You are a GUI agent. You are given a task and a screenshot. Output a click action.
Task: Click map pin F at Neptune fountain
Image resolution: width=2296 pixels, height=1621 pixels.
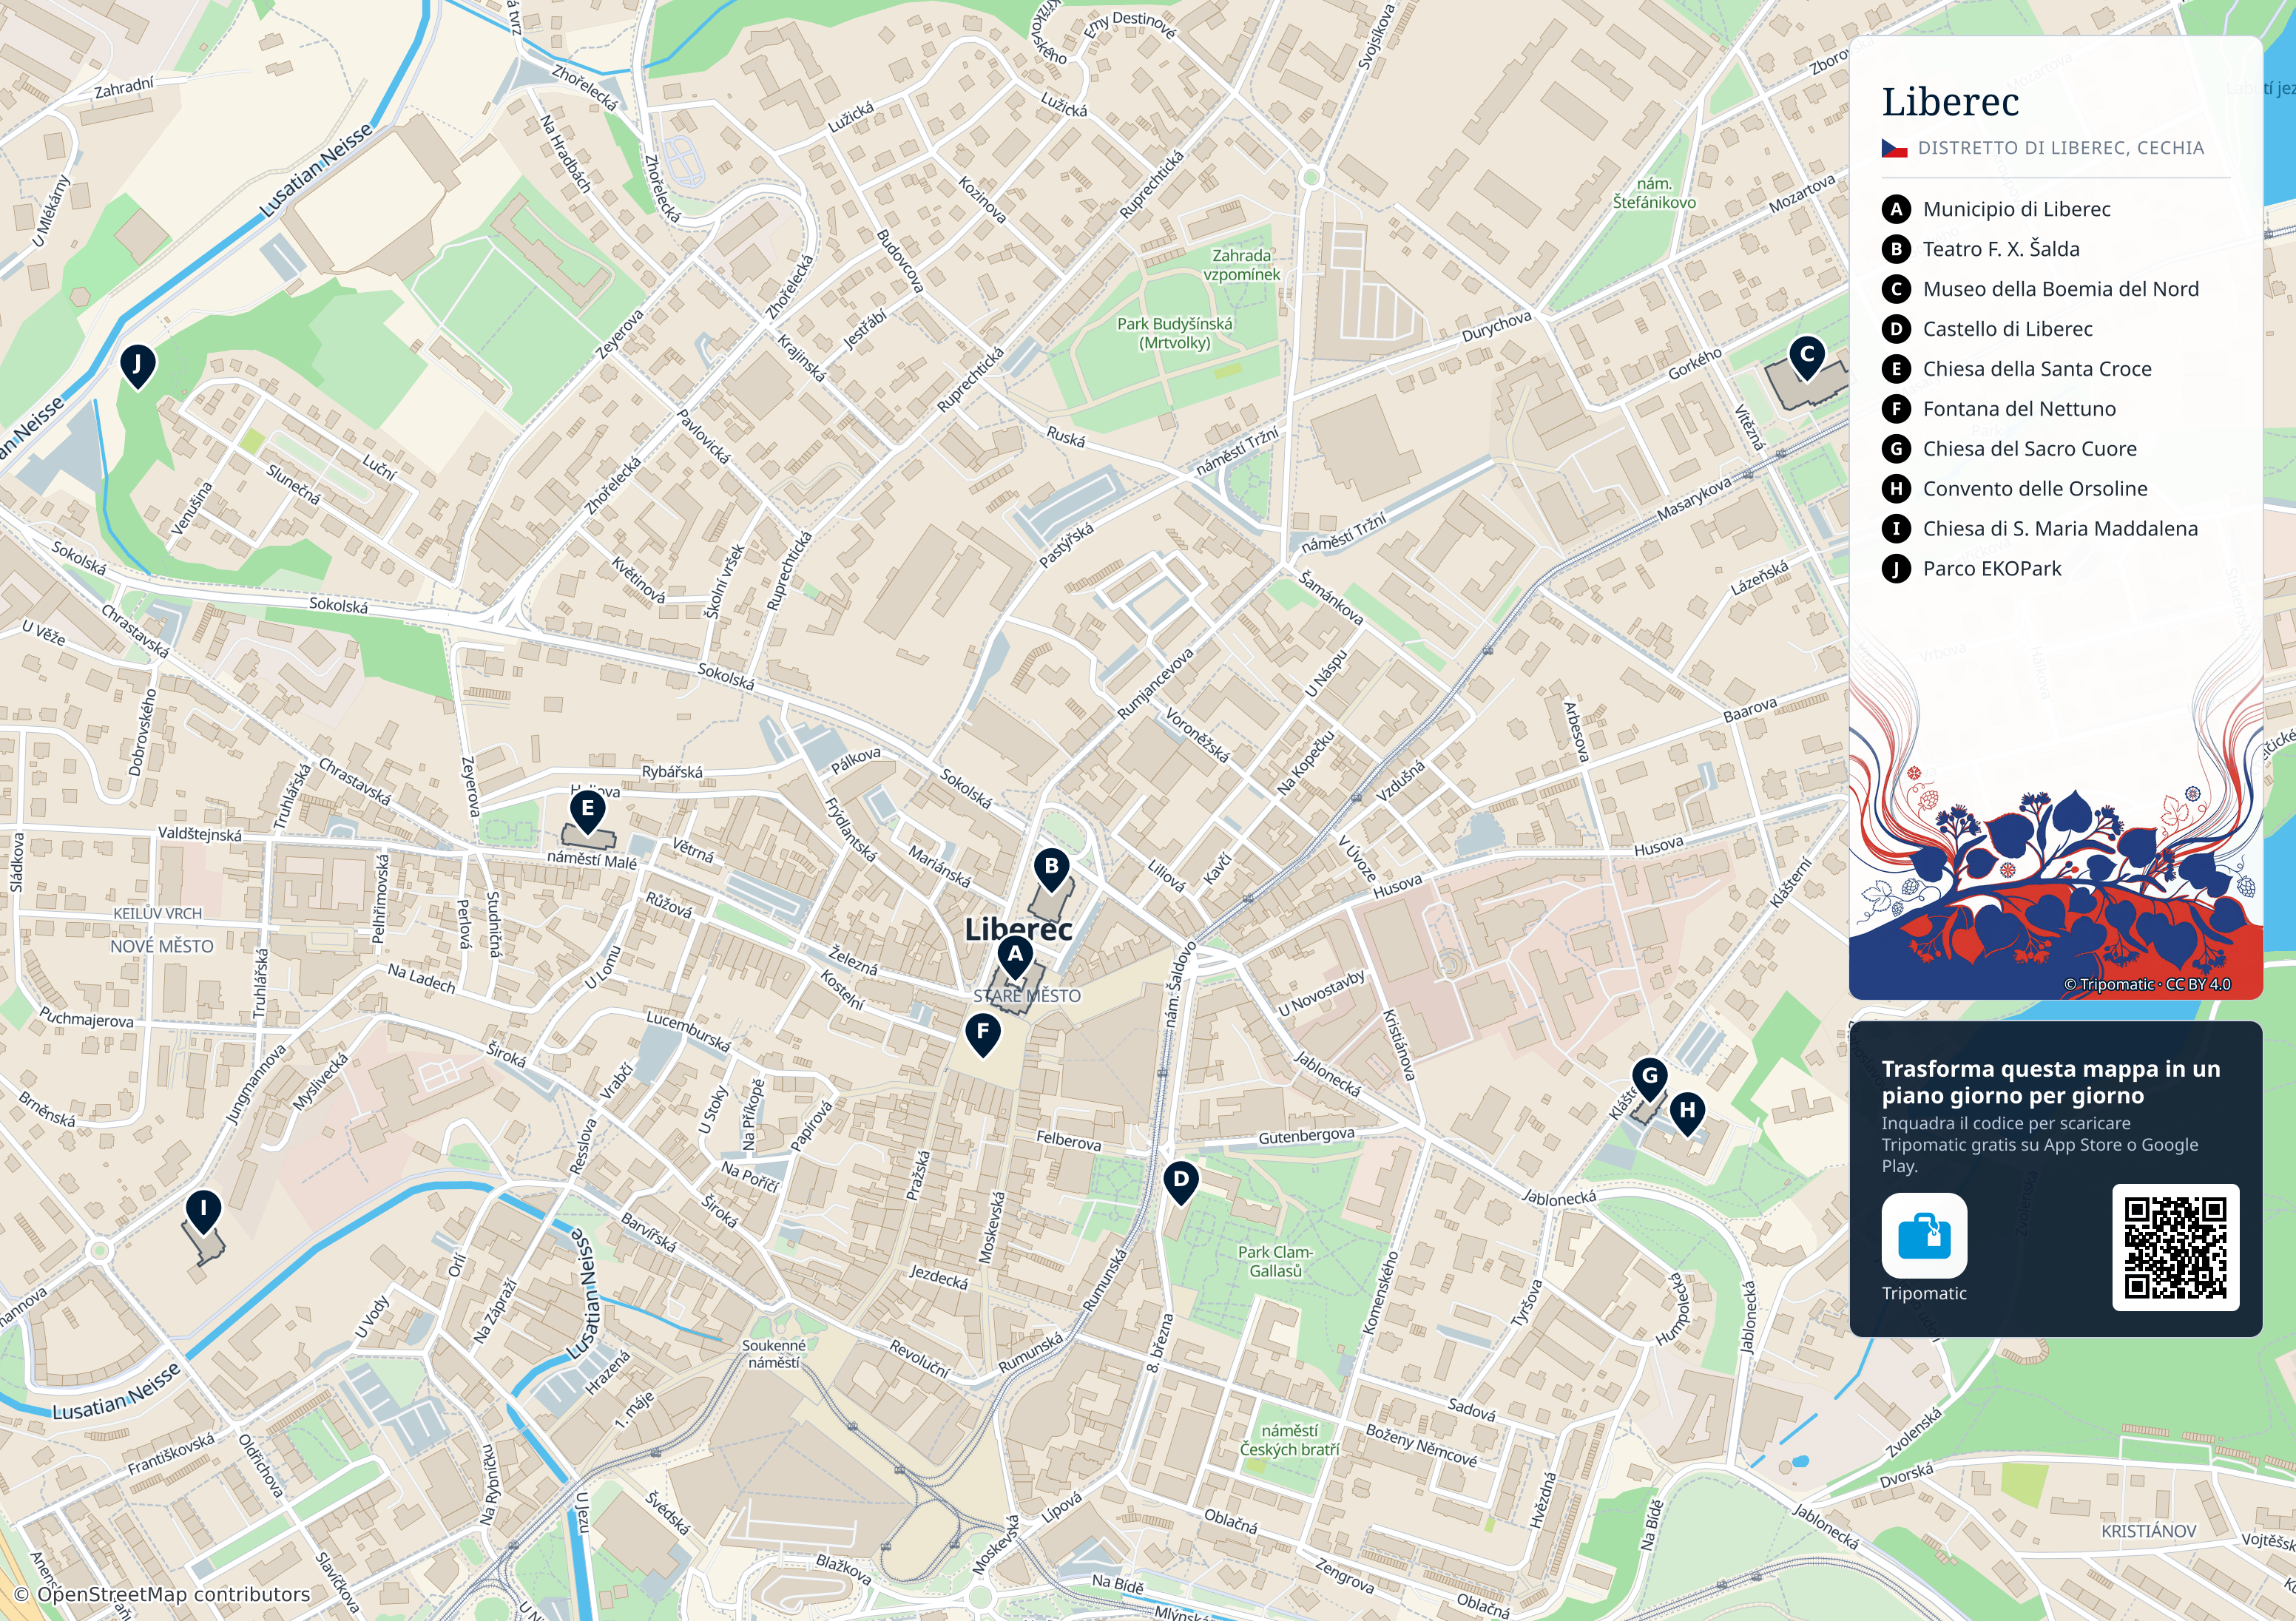[x=983, y=1035]
